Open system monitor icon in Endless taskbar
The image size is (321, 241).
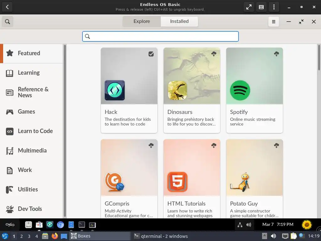coord(92,225)
